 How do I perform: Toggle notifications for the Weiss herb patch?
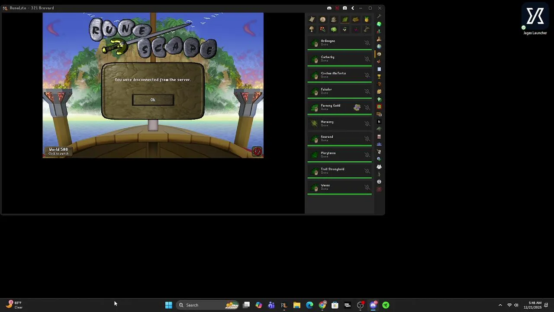[367, 187]
